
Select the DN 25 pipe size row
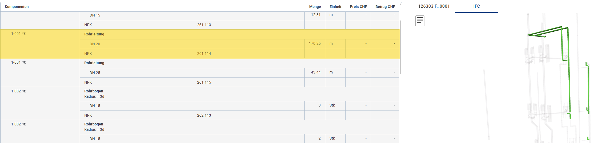(95, 73)
